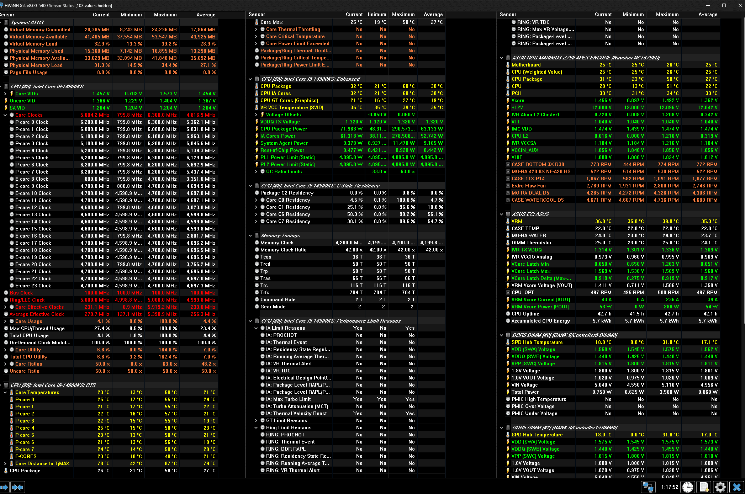The image size is (745, 494).
Task: Open remote network monitoring via two-computers icon
Action: tap(648, 487)
